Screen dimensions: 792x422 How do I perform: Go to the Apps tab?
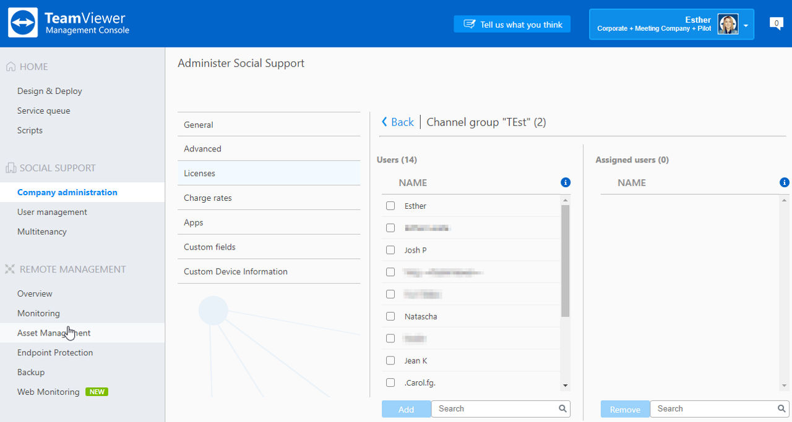click(x=269, y=222)
